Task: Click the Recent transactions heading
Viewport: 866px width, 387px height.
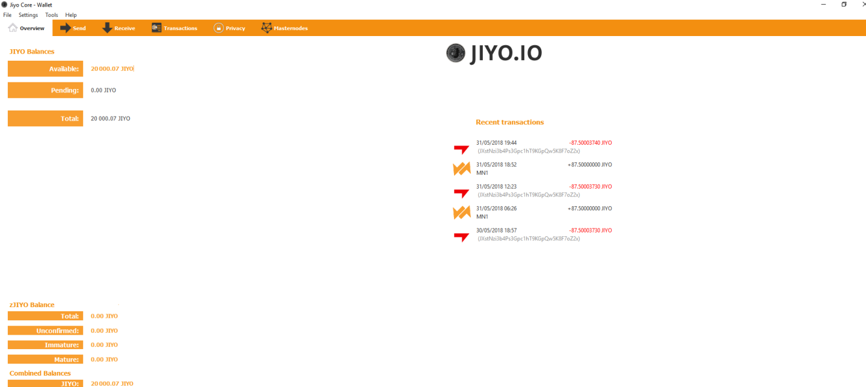Action: [509, 122]
